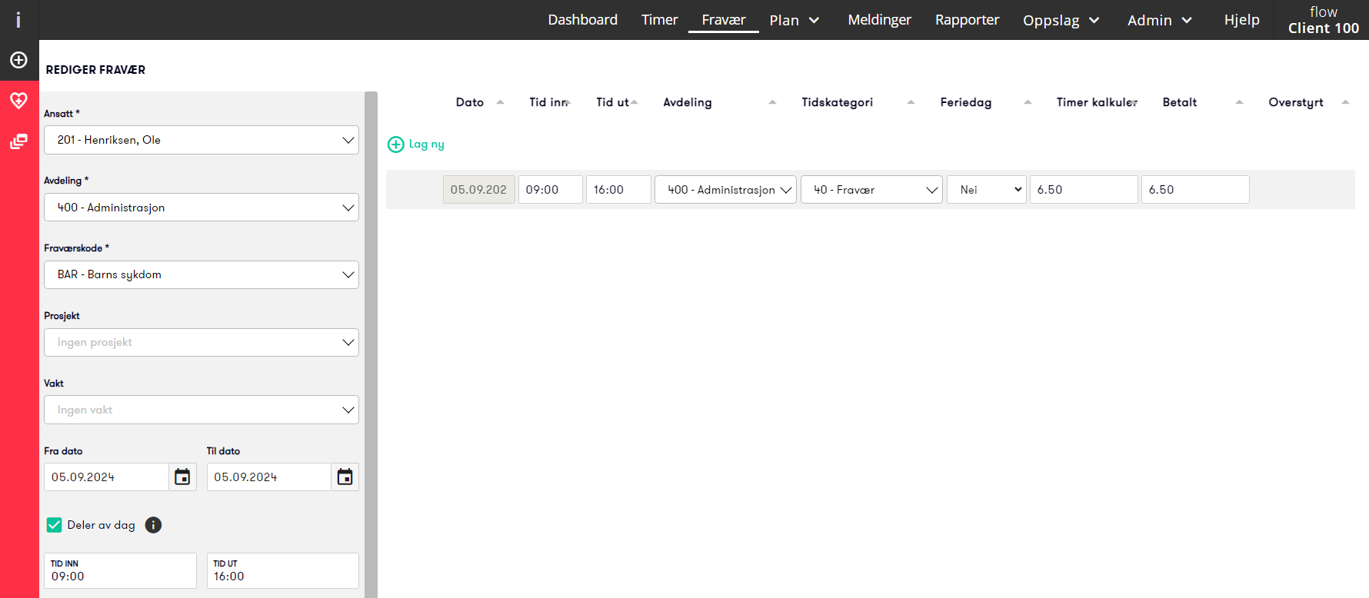Open the Hjelp menu item
This screenshot has width=1369, height=598.
tap(1241, 20)
